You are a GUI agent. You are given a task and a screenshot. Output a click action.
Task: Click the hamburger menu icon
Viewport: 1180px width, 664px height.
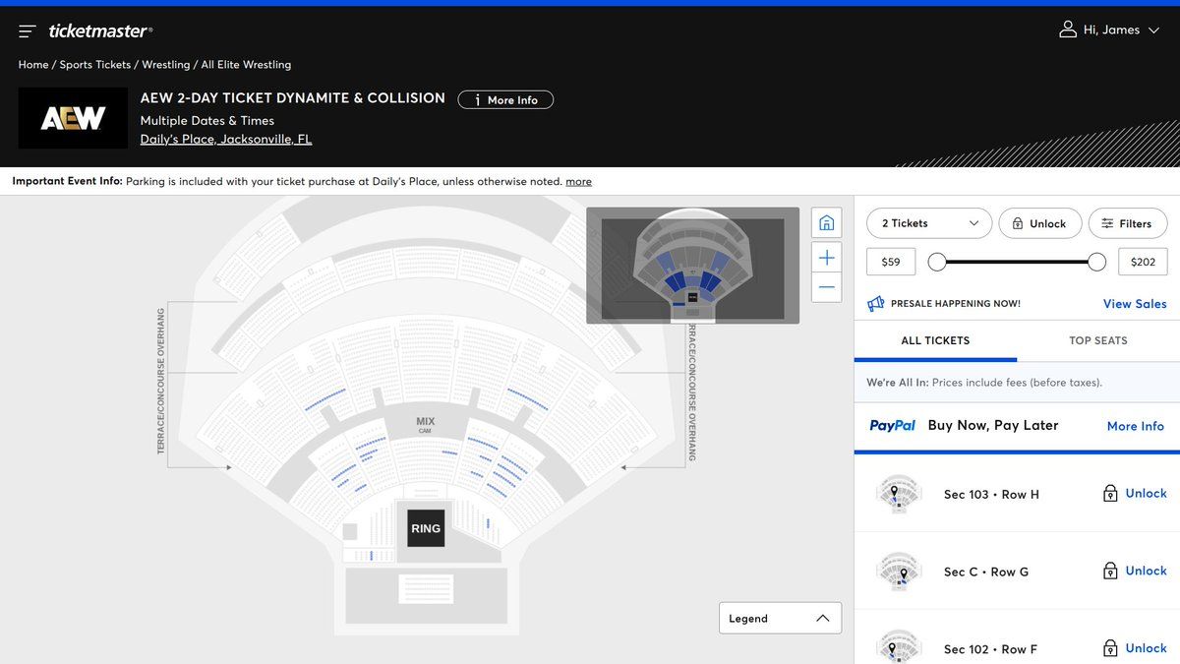pos(27,30)
